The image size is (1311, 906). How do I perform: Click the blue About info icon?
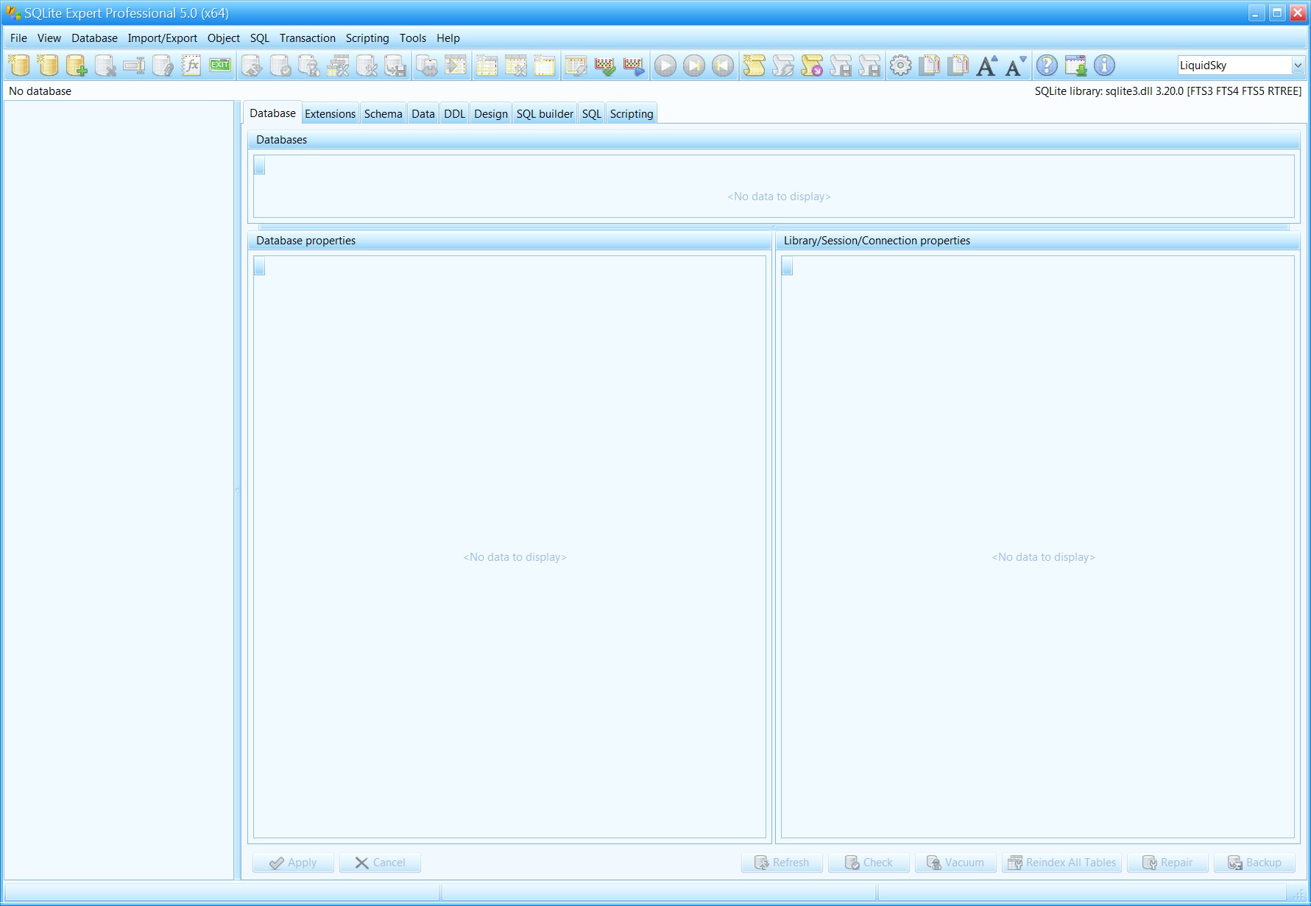[x=1104, y=66]
